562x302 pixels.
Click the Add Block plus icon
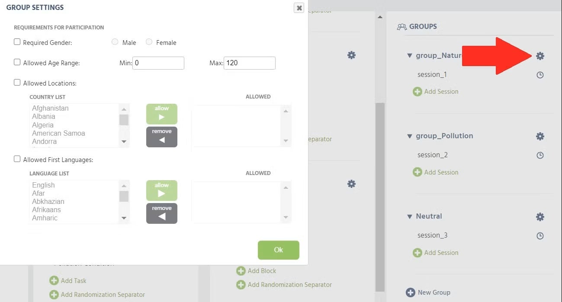(x=241, y=271)
